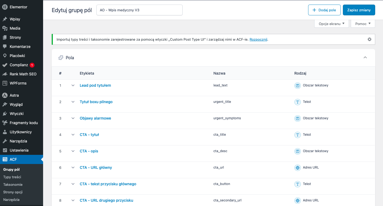The height and width of the screenshot is (206, 383).
Task: Expand the CTA - URL główny row
Action: pos(73,167)
